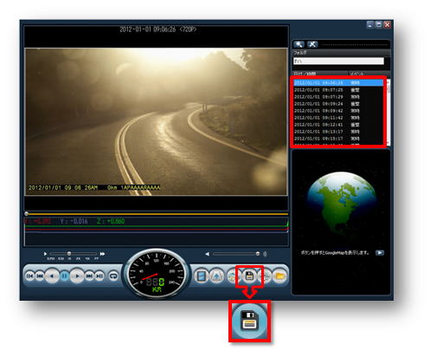This screenshot has height=351, width=430.
Task: Click the forward play button
Action: pyautogui.click(x=77, y=276)
